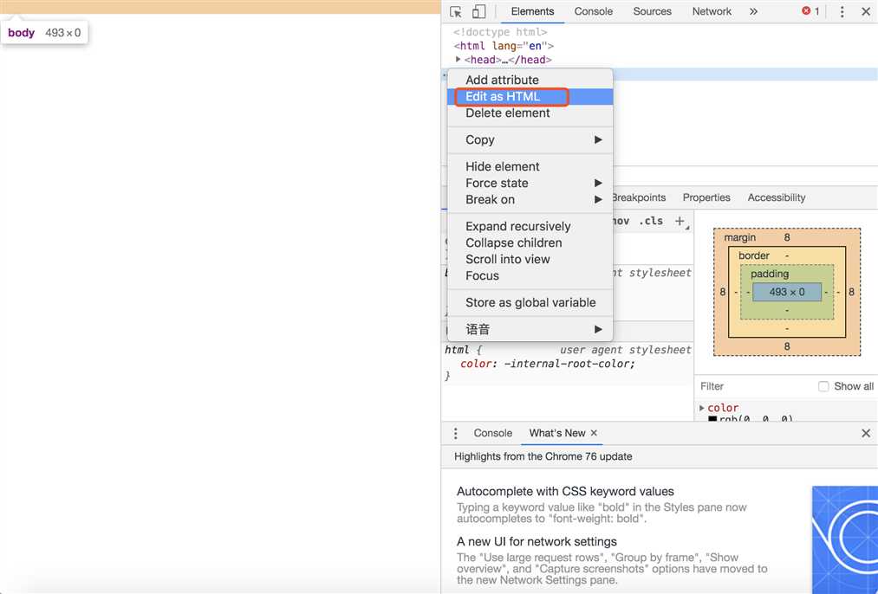Screen dimensions: 878x594
Task: Enable the Show all checkbox
Action: tap(823, 386)
